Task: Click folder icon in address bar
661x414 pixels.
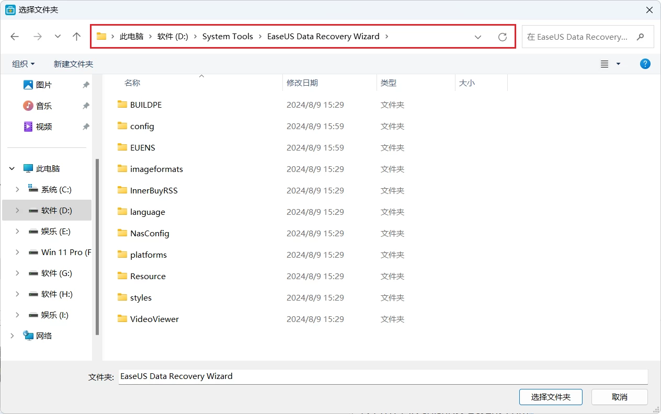Action: [x=101, y=37]
